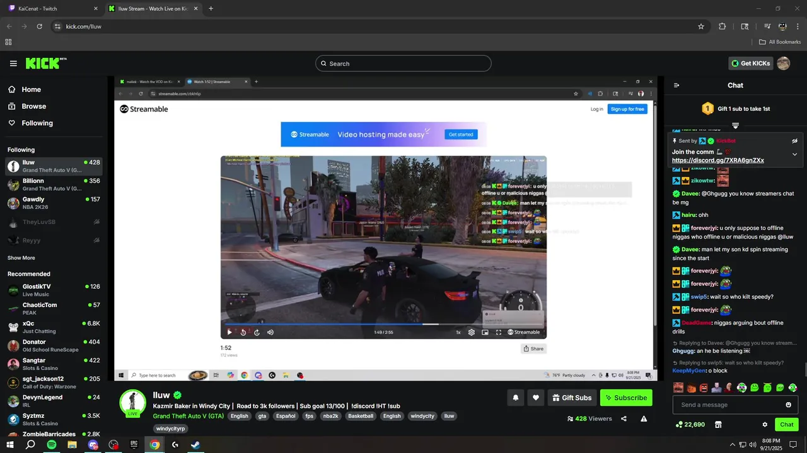Image resolution: width=807 pixels, height=453 pixels.
Task: Open recommended channel sgt_jackson12
Action: click(x=54, y=383)
